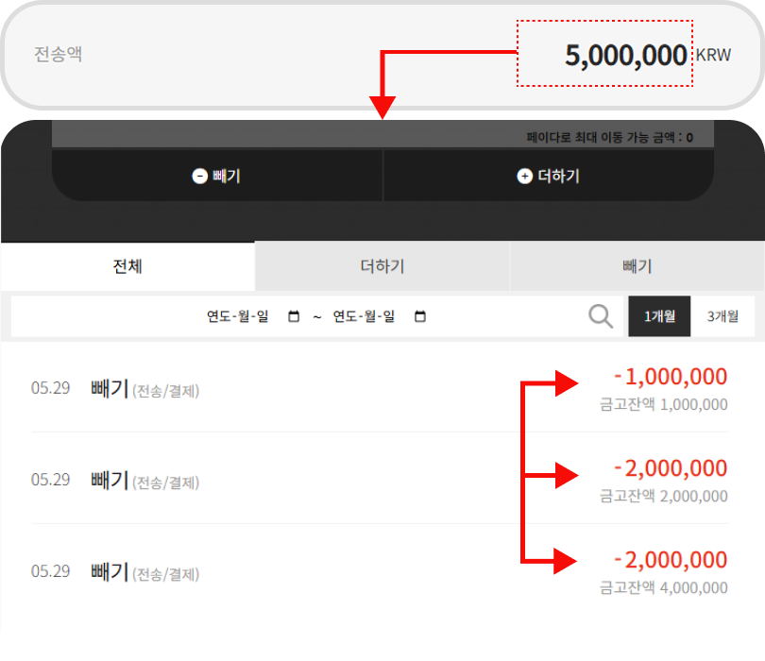
Task: Click the plus circle icon beside 더하기
Action: tap(524, 177)
